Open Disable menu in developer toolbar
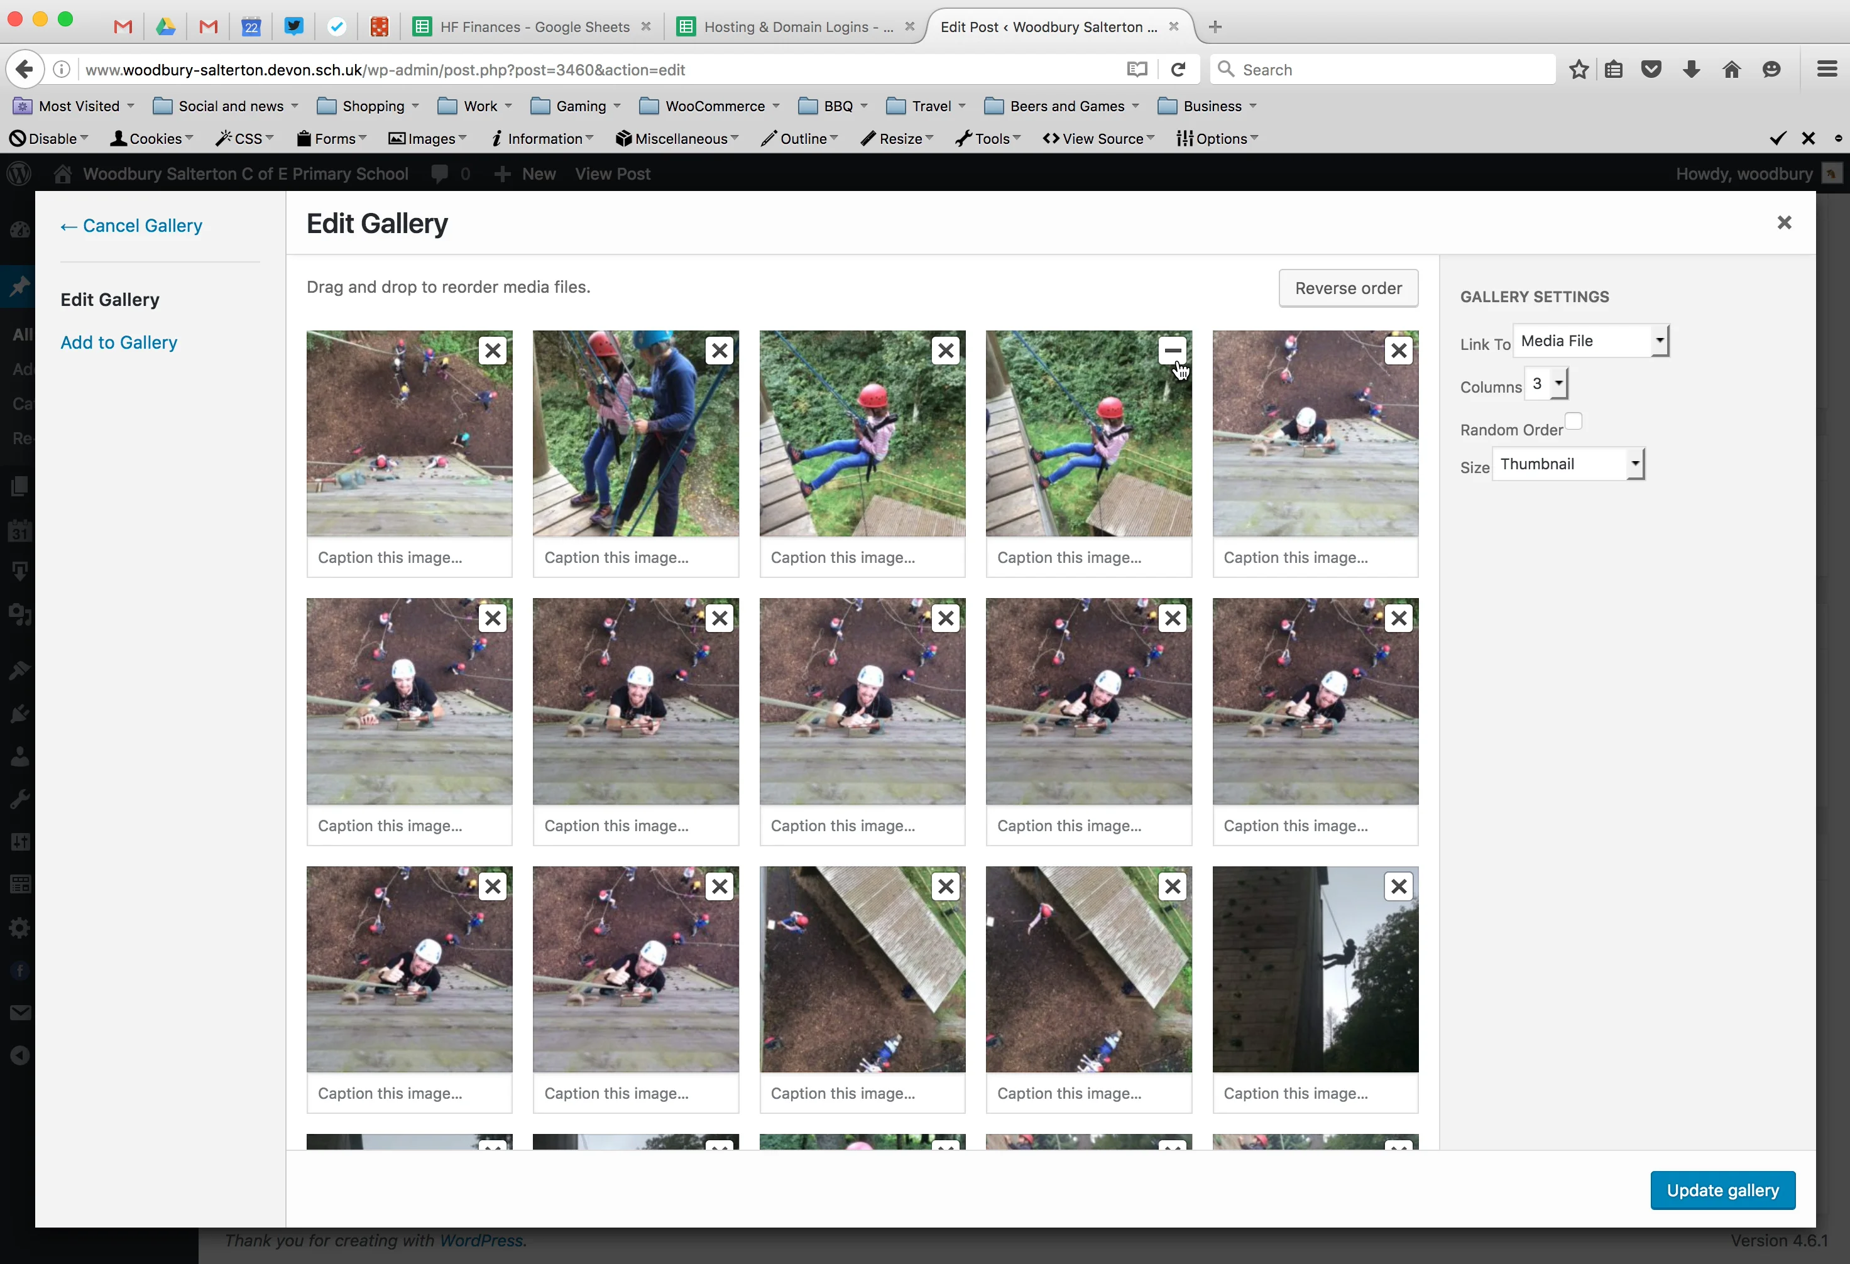 pos(48,138)
